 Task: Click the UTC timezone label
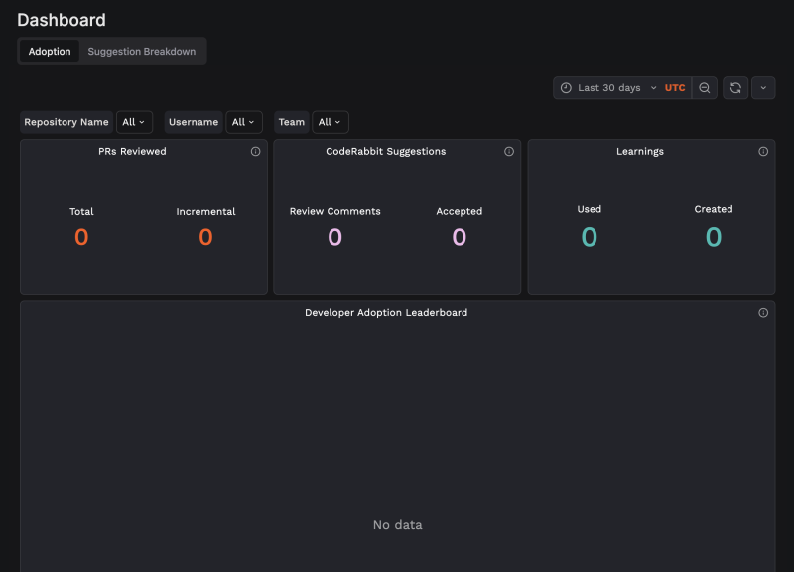click(675, 88)
